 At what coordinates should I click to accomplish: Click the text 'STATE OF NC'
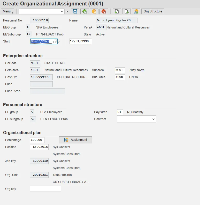tap(55, 63)
